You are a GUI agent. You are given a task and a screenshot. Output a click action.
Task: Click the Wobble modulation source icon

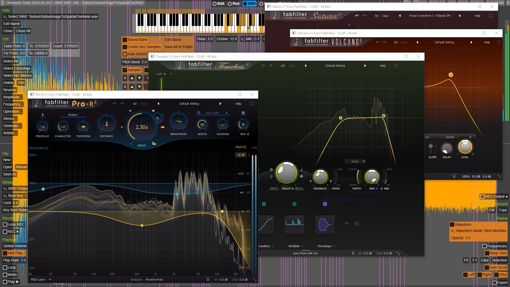coord(294,225)
